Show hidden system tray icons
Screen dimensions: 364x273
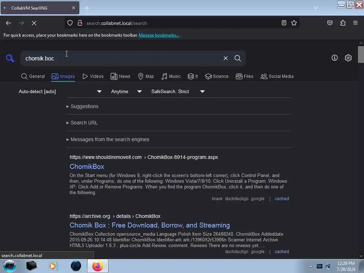(x=311, y=266)
